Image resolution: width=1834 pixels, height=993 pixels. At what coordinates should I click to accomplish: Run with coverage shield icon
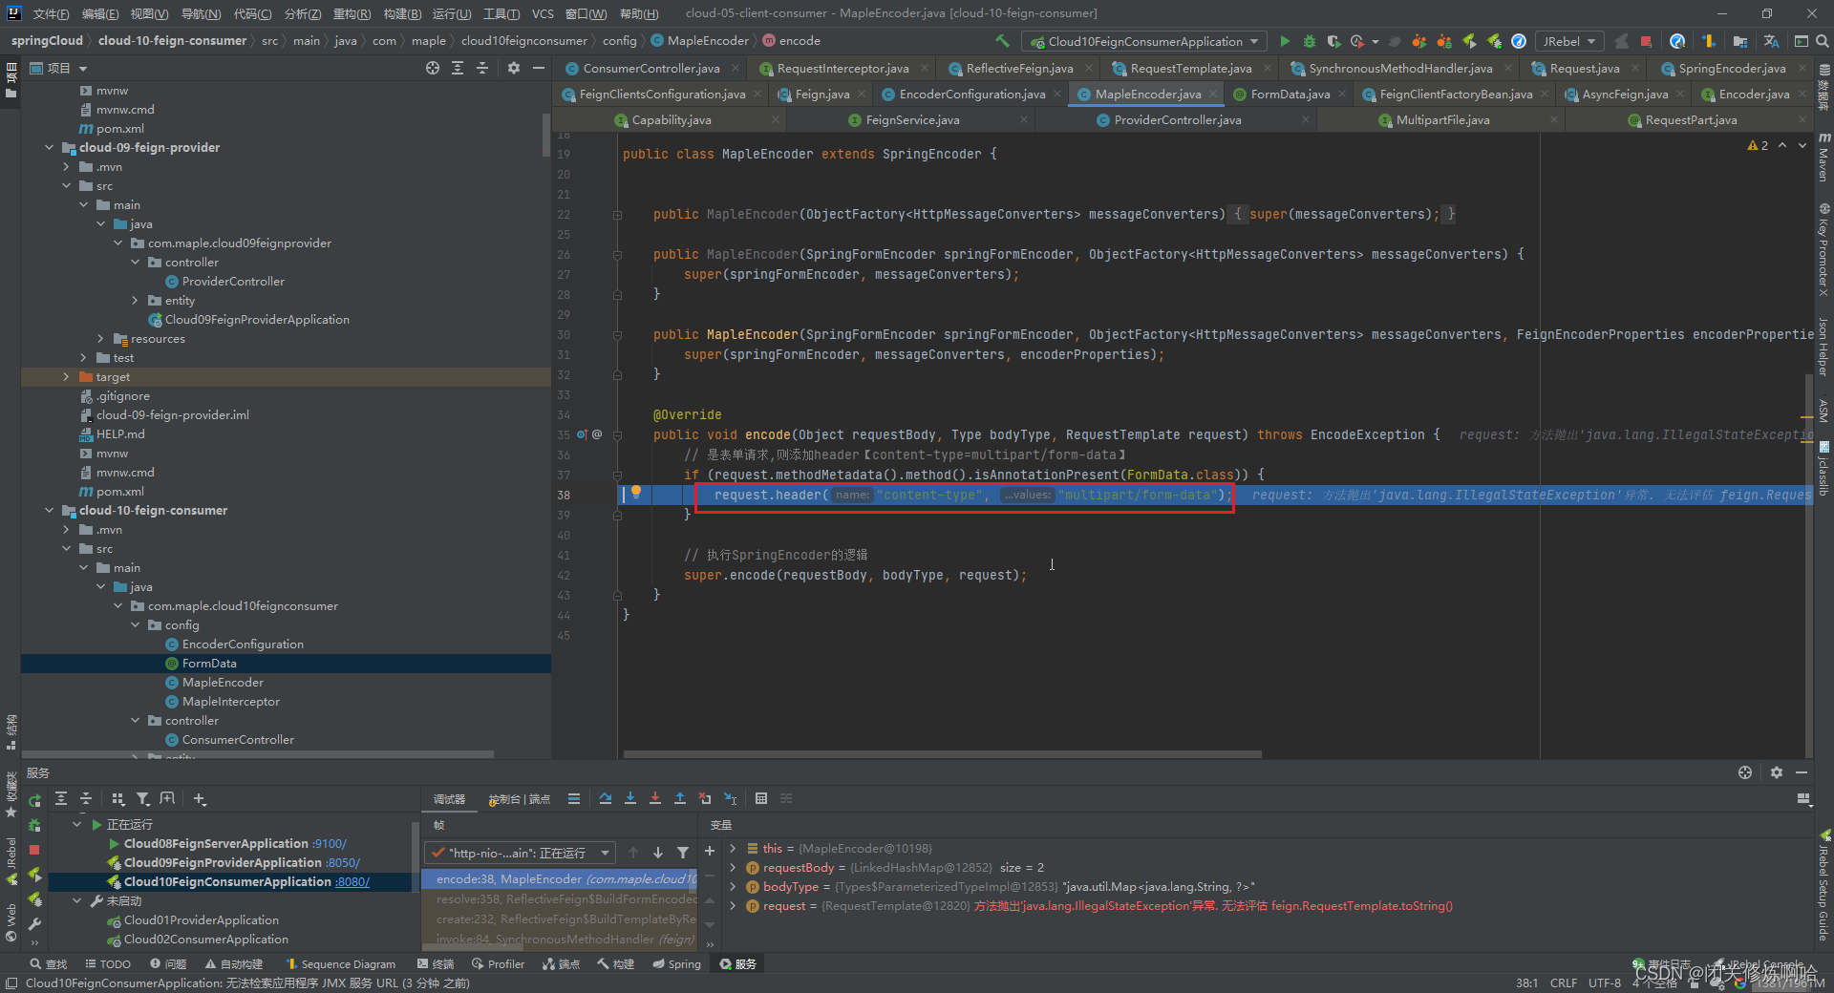tap(1333, 41)
